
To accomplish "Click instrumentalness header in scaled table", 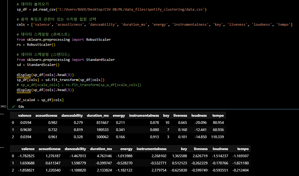I will pos(151,149).
